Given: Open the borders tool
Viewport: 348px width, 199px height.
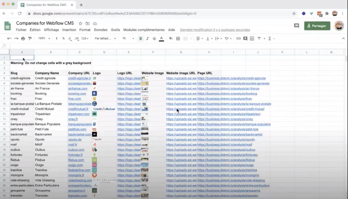Looking at the screenshot, I should tap(178, 38).
